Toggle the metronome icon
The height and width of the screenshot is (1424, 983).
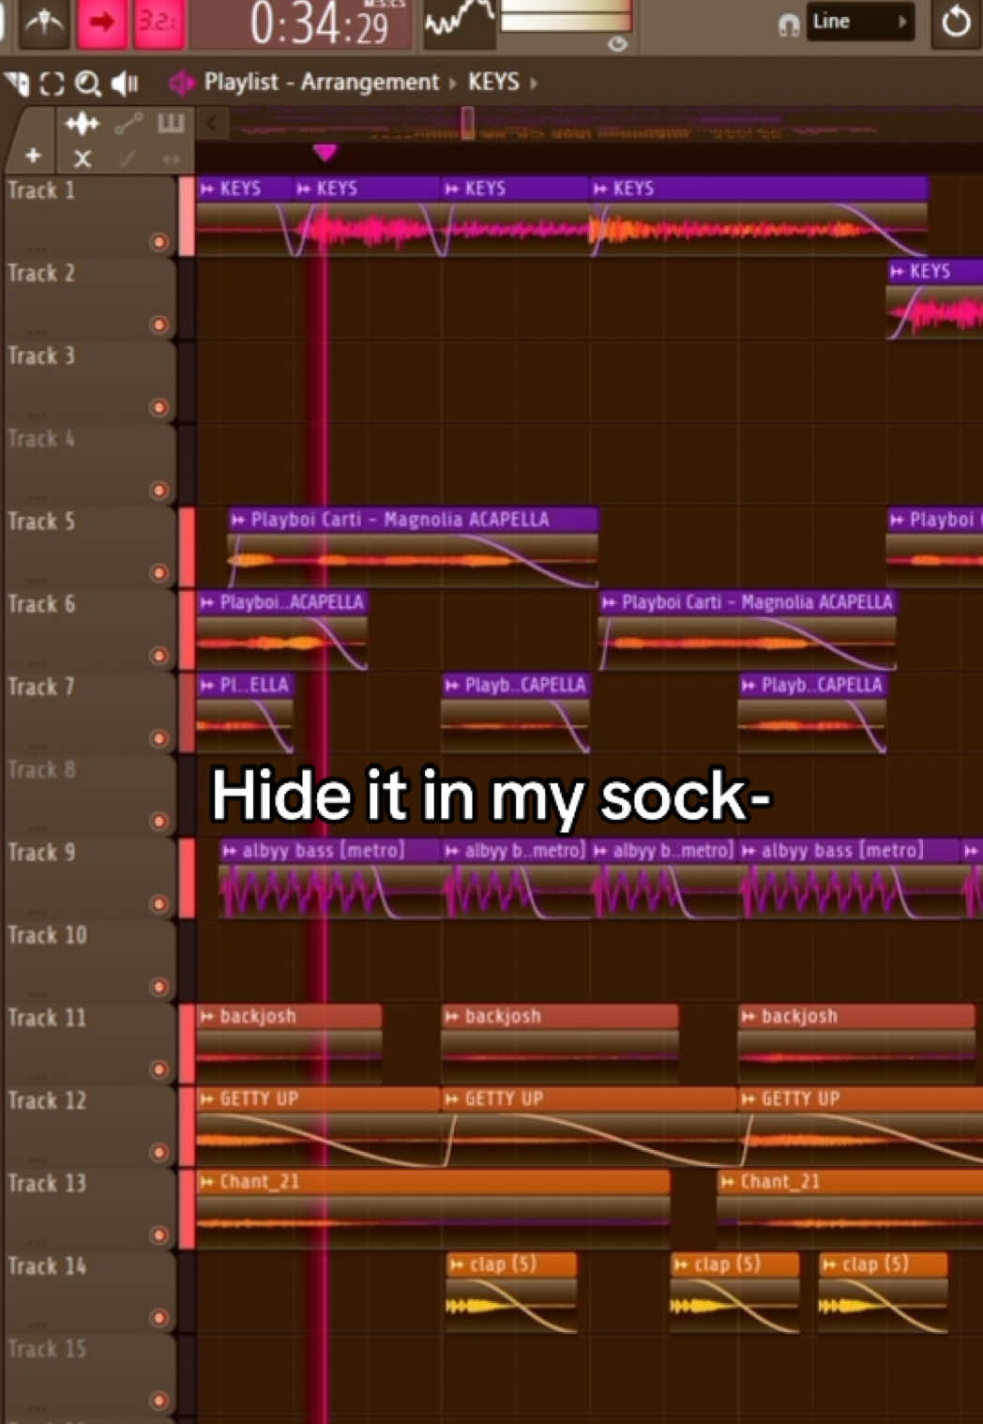(x=44, y=22)
